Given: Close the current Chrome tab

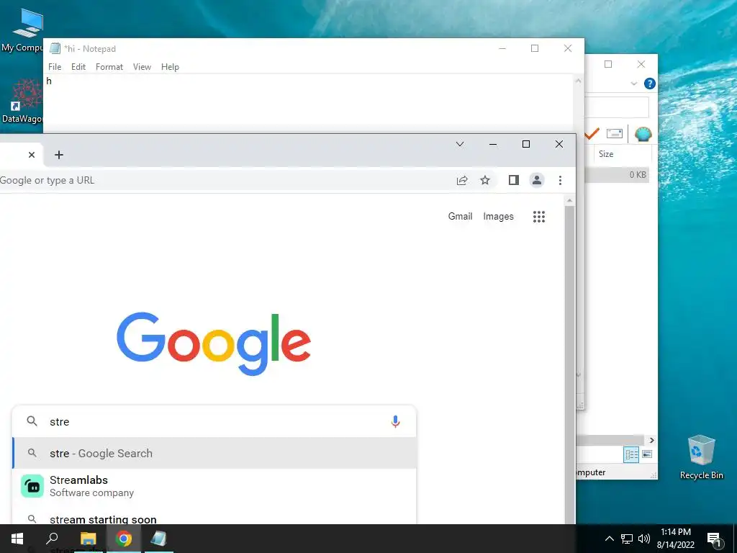Looking at the screenshot, I should (x=32, y=155).
